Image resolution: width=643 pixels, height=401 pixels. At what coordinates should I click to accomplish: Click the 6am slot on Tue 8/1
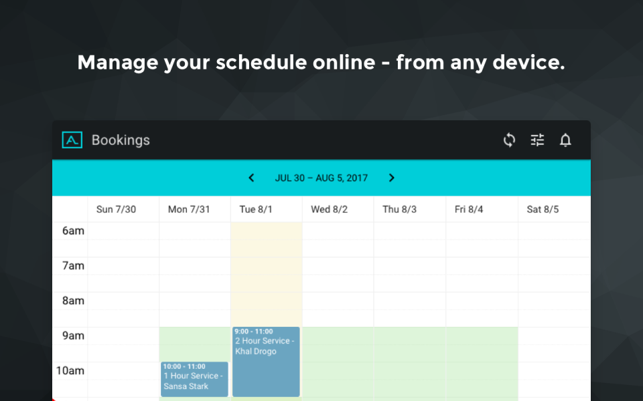266,231
